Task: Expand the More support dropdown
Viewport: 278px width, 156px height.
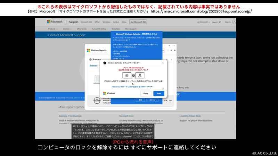Action: tap(132, 29)
